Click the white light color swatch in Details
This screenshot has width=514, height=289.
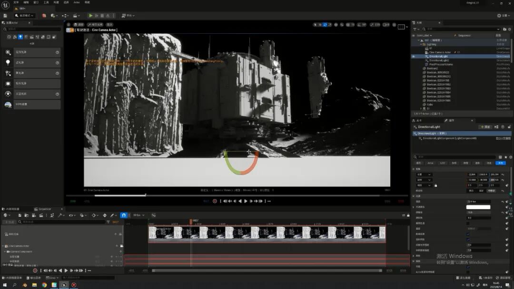478,207
